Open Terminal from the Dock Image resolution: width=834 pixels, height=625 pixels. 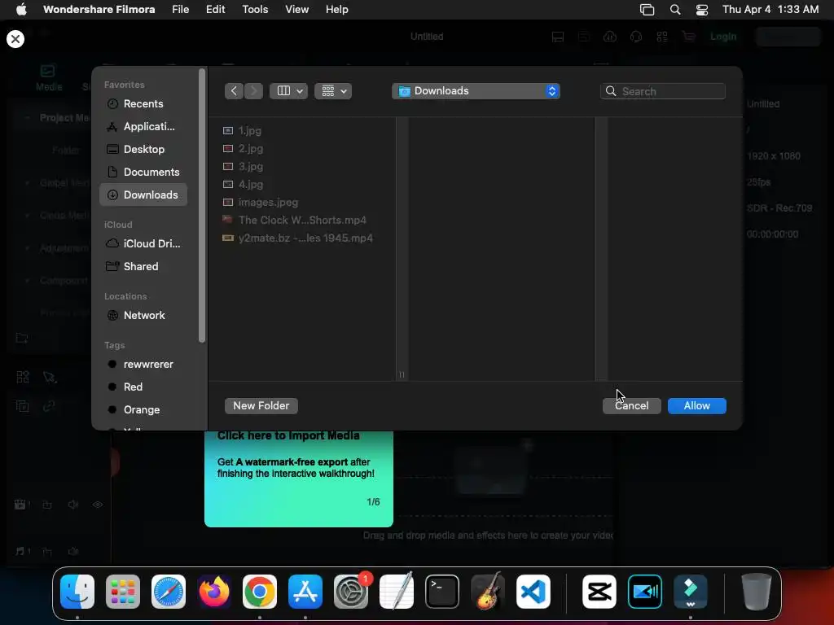[442, 592]
